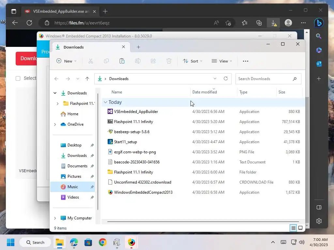Show hidden system tray icons
Viewport: 334px width, 250px height.
coord(273,242)
